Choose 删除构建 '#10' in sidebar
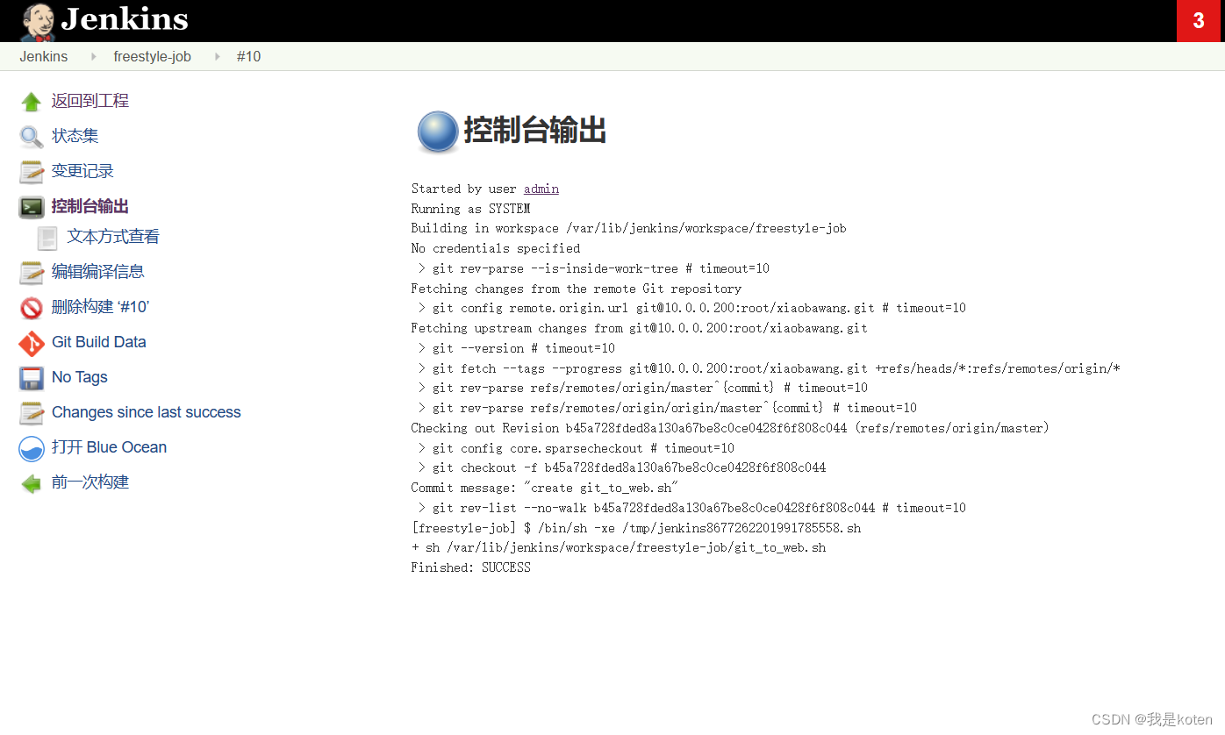Image resolution: width=1225 pixels, height=735 pixels. [100, 307]
